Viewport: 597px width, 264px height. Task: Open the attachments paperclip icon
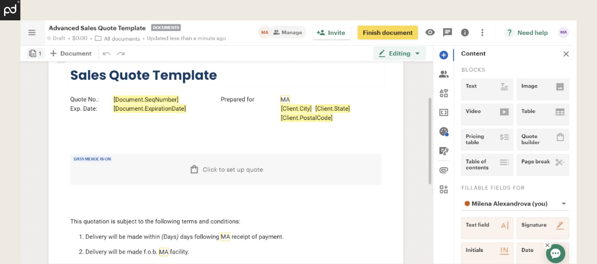(x=444, y=170)
